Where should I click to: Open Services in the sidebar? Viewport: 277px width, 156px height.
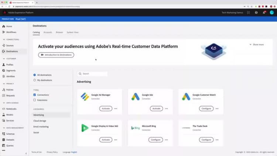click(8, 120)
